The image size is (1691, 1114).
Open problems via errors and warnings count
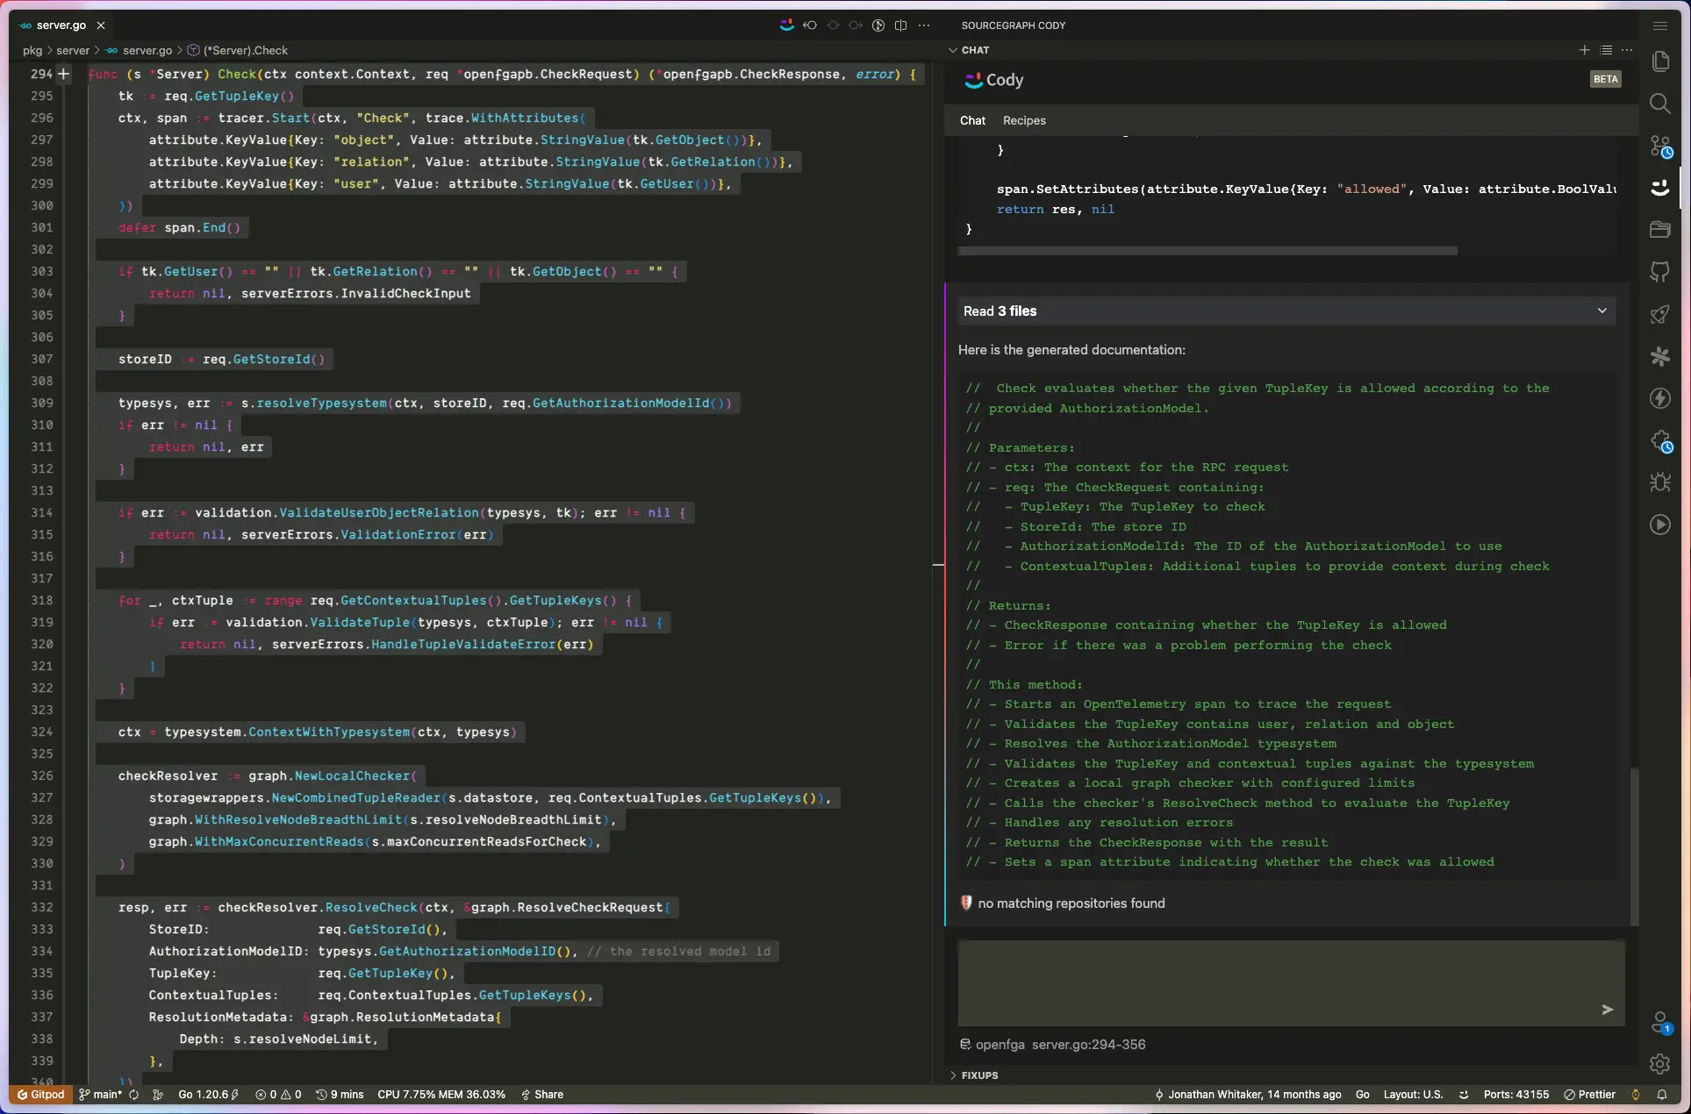point(278,1094)
